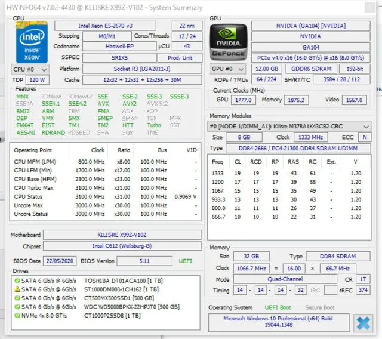Select the 1333 frequency timing row
Image resolution: width=382 pixels, height=339 pixels.
click(x=289, y=174)
